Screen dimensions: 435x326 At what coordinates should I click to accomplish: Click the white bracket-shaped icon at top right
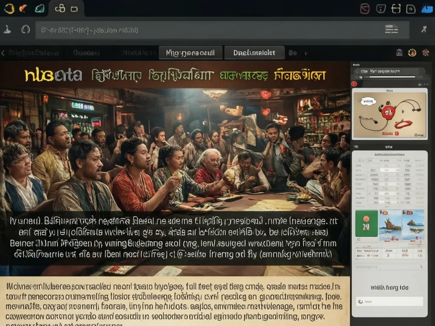[396, 9]
